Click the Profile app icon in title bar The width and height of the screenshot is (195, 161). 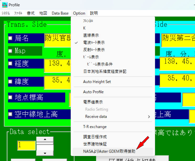point(4,5)
